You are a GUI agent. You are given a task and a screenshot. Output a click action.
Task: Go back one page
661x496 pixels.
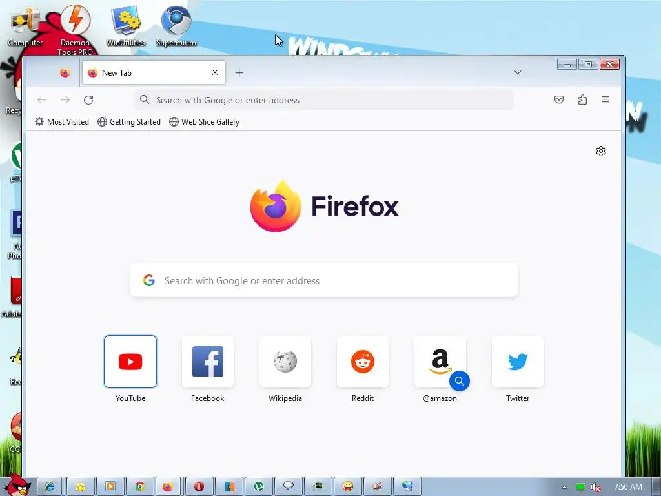(x=42, y=100)
